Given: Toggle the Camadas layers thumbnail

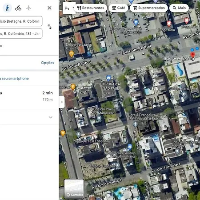Looking at the screenshot, I should coord(74,189).
